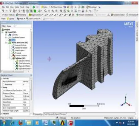The width and height of the screenshot is (139, 126).
Task: Click the Solve button
Action: [x=44, y=7]
